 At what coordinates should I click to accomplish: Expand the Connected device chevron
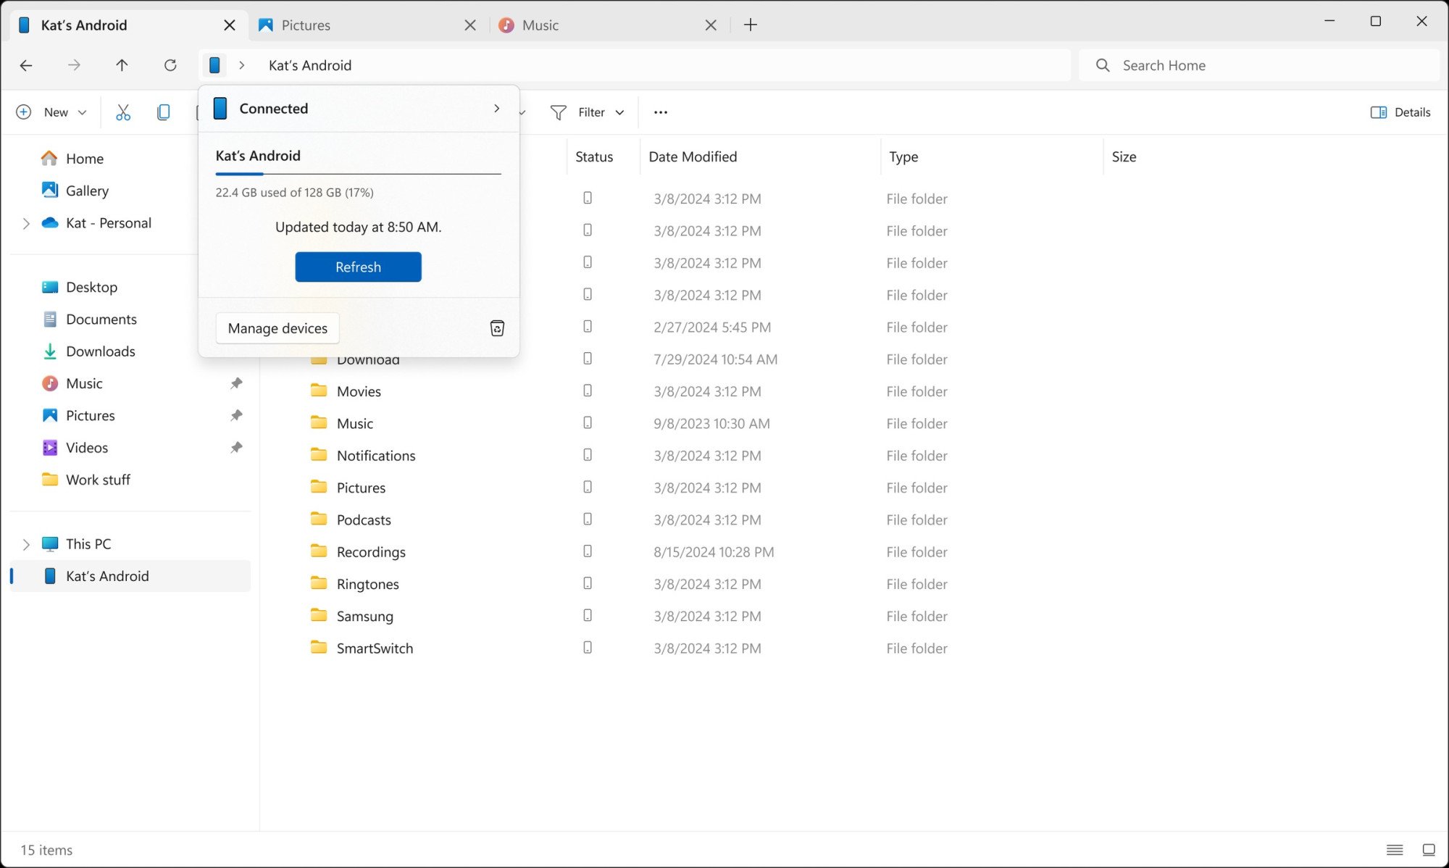496,107
